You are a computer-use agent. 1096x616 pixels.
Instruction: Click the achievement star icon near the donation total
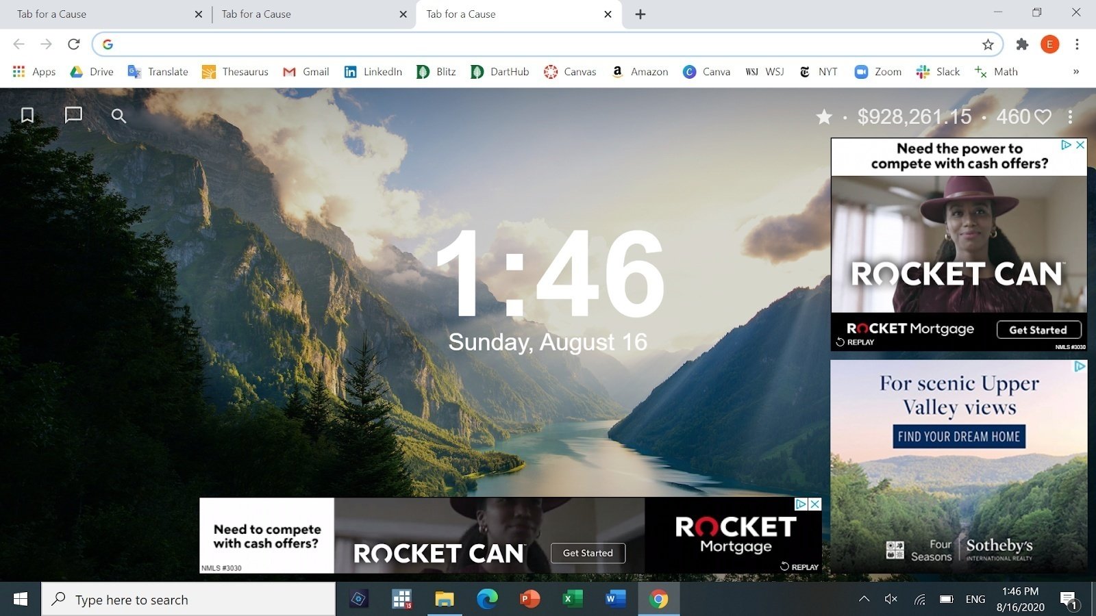point(824,117)
